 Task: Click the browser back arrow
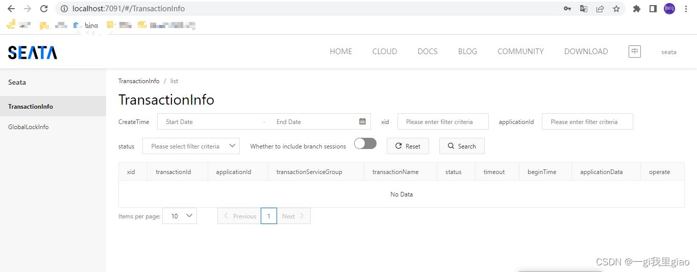pyautogui.click(x=11, y=9)
